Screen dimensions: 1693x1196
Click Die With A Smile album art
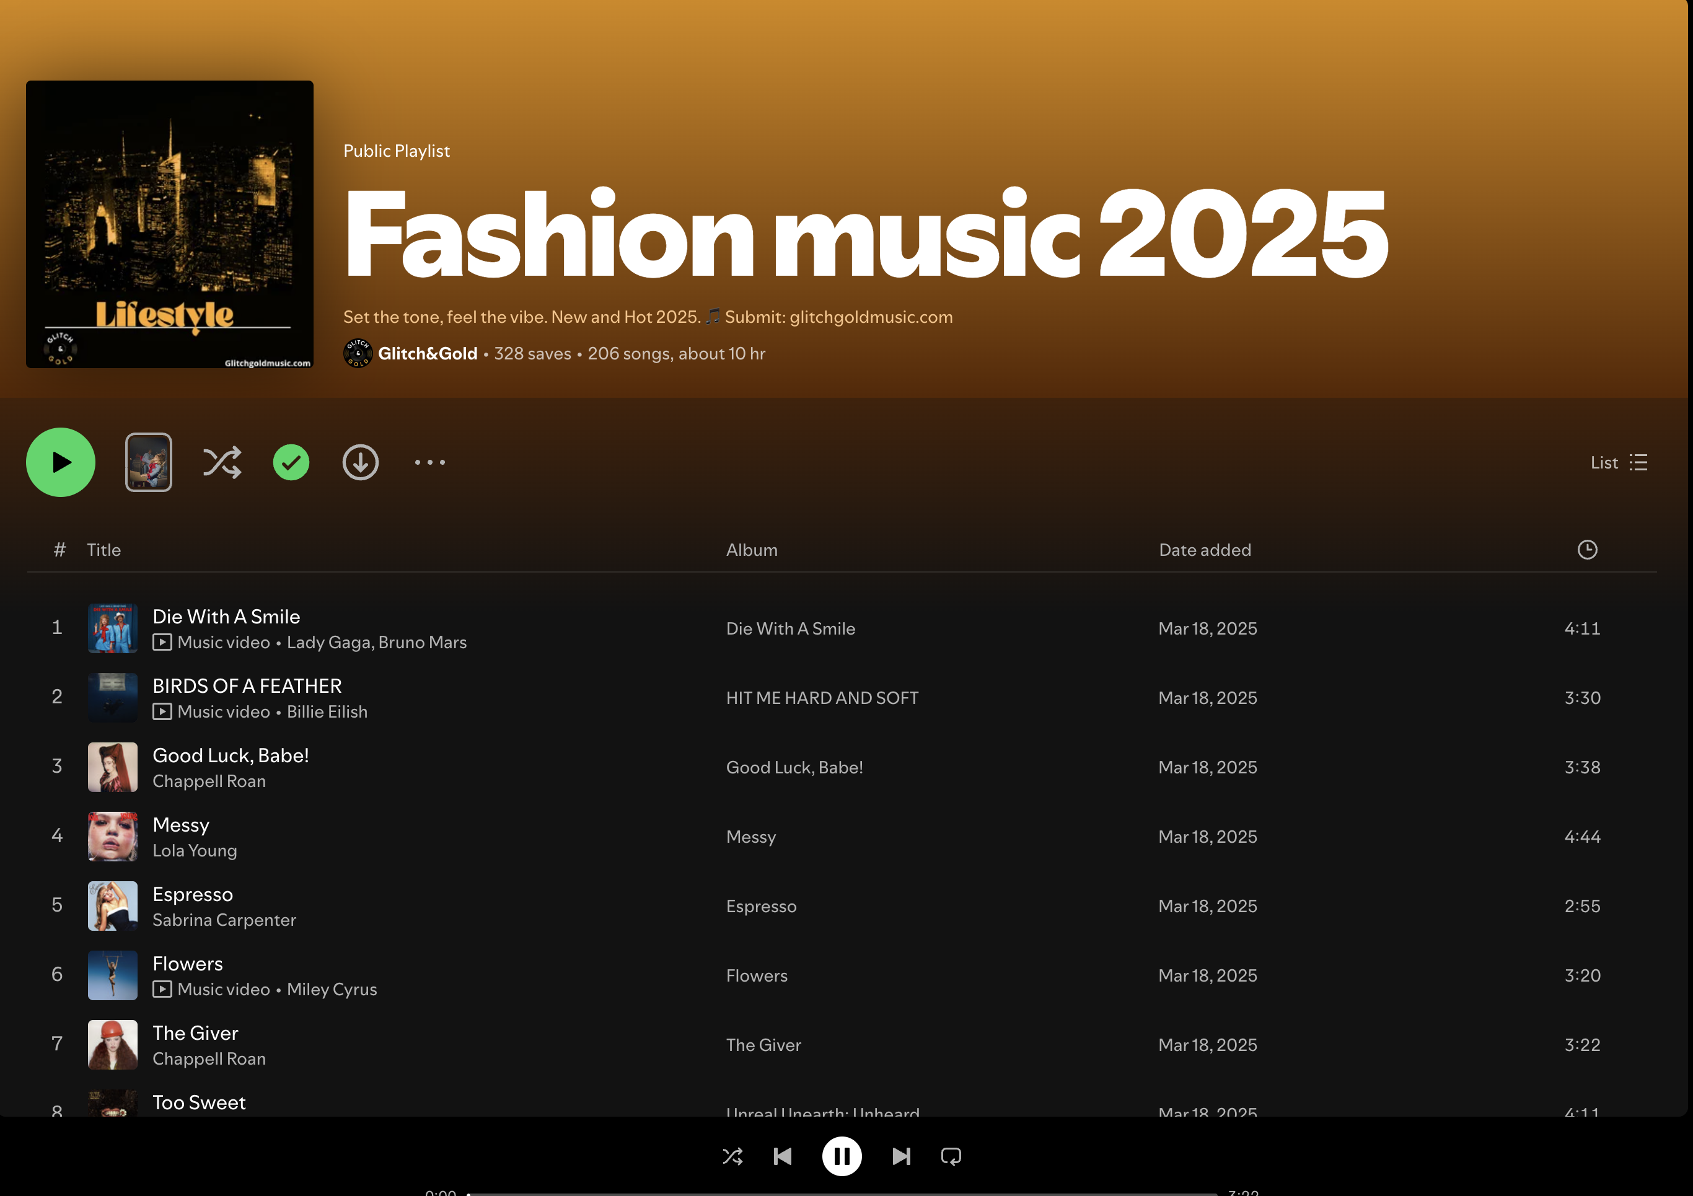113,628
